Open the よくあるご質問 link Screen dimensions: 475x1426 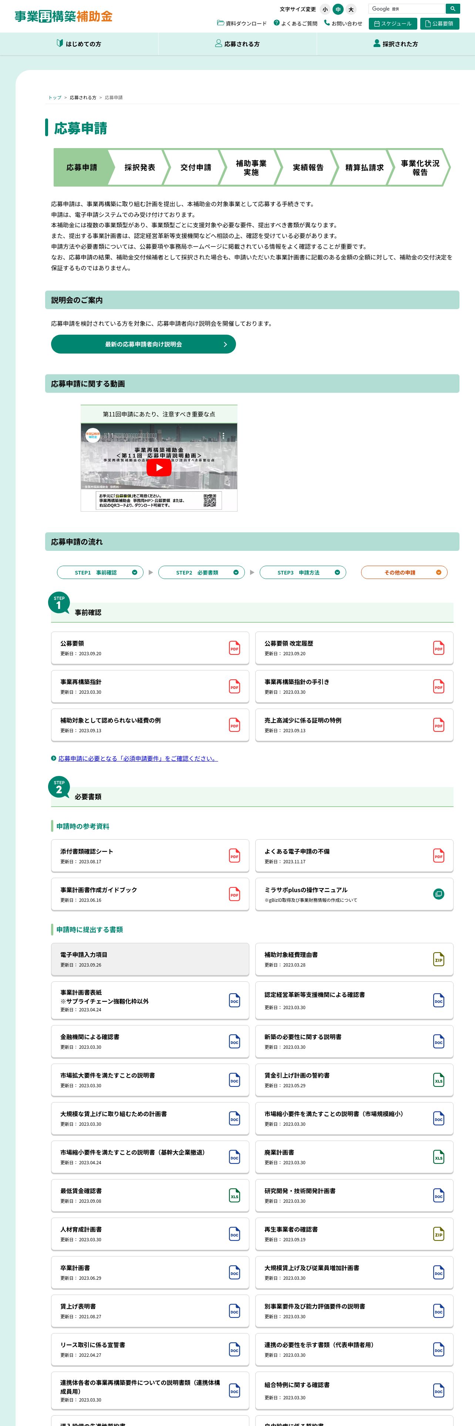[295, 23]
